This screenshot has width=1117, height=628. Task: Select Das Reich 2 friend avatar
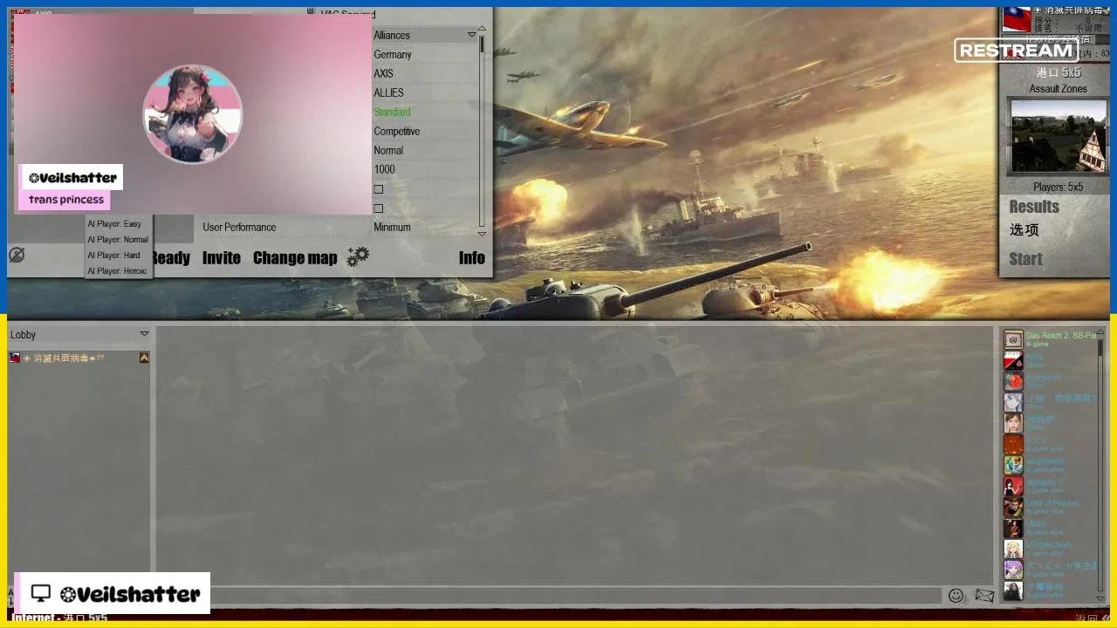(x=1013, y=339)
